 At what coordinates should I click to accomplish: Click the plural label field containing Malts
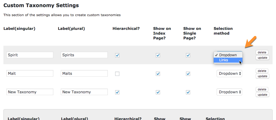coord(84,73)
